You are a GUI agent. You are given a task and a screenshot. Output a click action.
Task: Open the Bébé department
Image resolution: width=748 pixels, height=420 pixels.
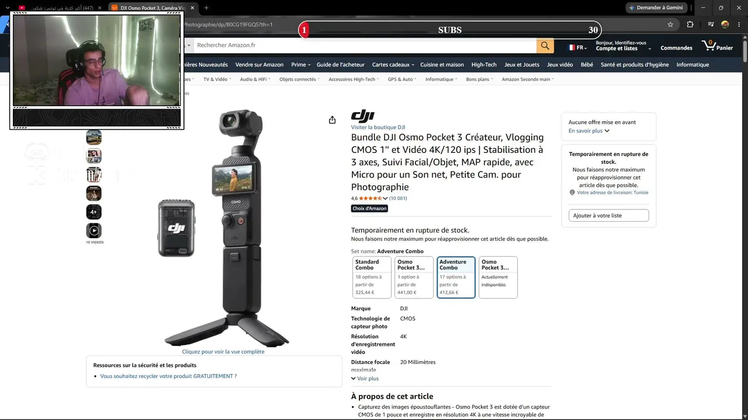(587, 65)
